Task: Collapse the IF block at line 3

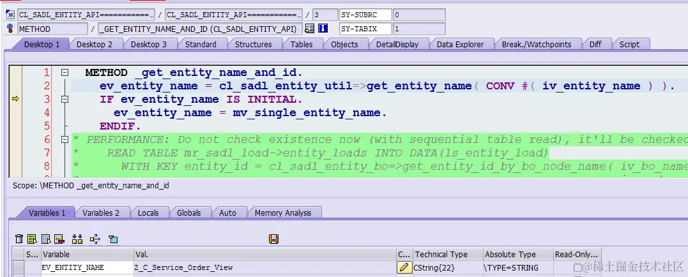Action: tap(65, 100)
